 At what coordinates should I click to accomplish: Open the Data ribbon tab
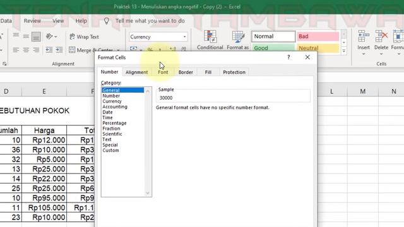click(6, 21)
